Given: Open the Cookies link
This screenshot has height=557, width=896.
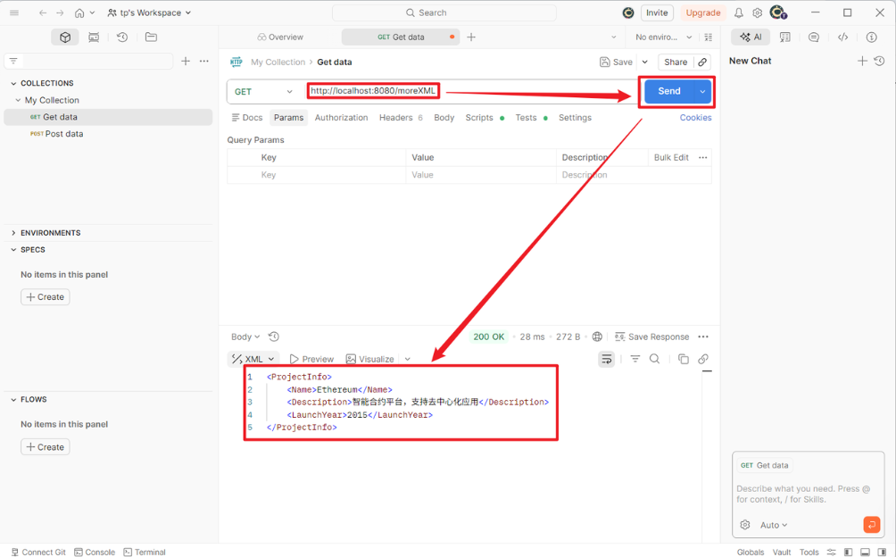Looking at the screenshot, I should [695, 118].
